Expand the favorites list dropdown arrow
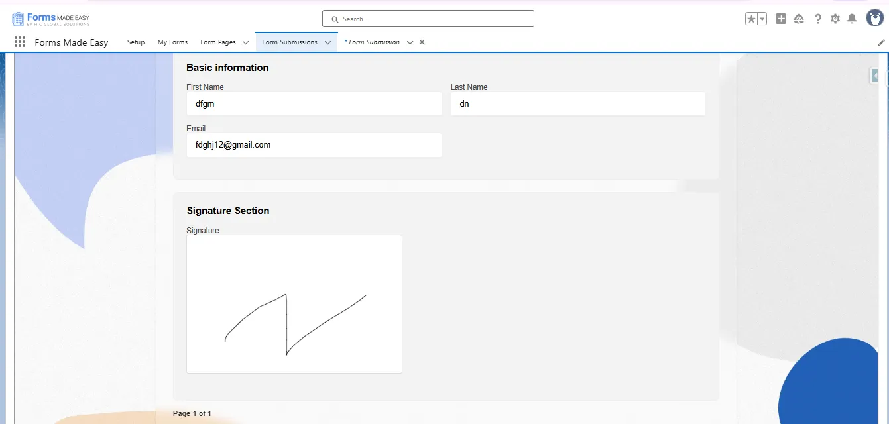Viewport: 889px width, 424px height. pos(762,19)
